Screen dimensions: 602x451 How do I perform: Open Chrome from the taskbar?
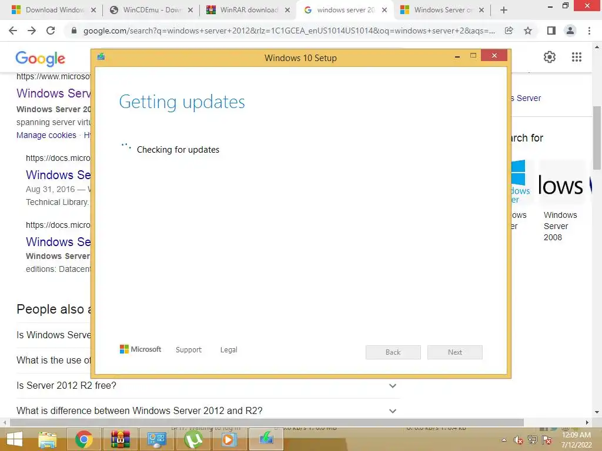(83, 439)
